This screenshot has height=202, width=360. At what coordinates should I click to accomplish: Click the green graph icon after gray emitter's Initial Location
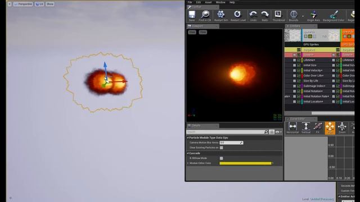338,102
